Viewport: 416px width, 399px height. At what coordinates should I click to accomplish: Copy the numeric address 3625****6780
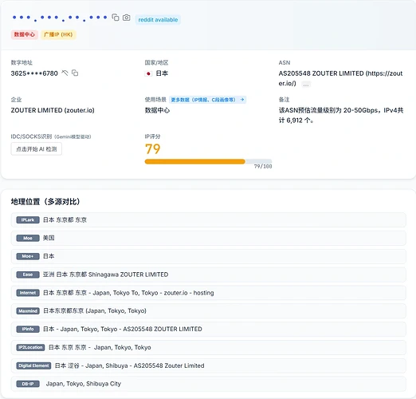click(75, 73)
